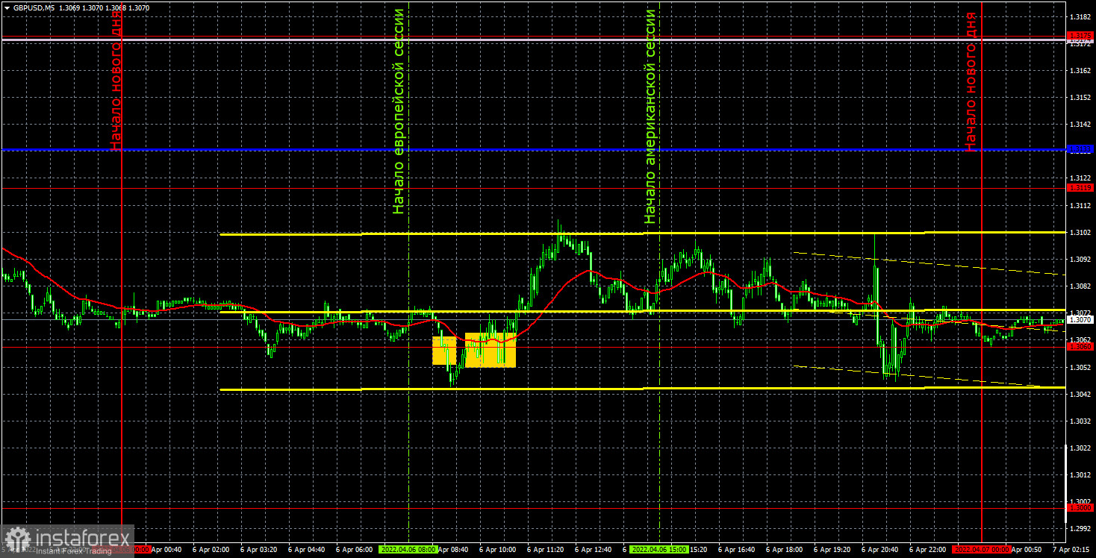Click the '6 Apr 19:20' time axis label
The width and height of the screenshot is (1096, 558).
point(834,549)
